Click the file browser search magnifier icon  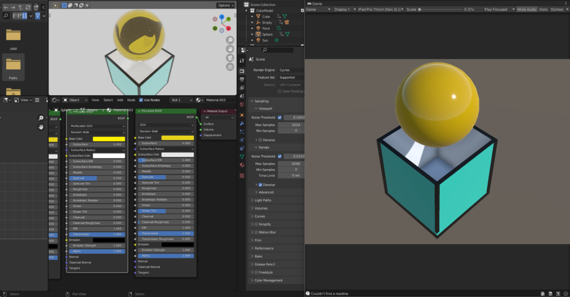(6, 16)
